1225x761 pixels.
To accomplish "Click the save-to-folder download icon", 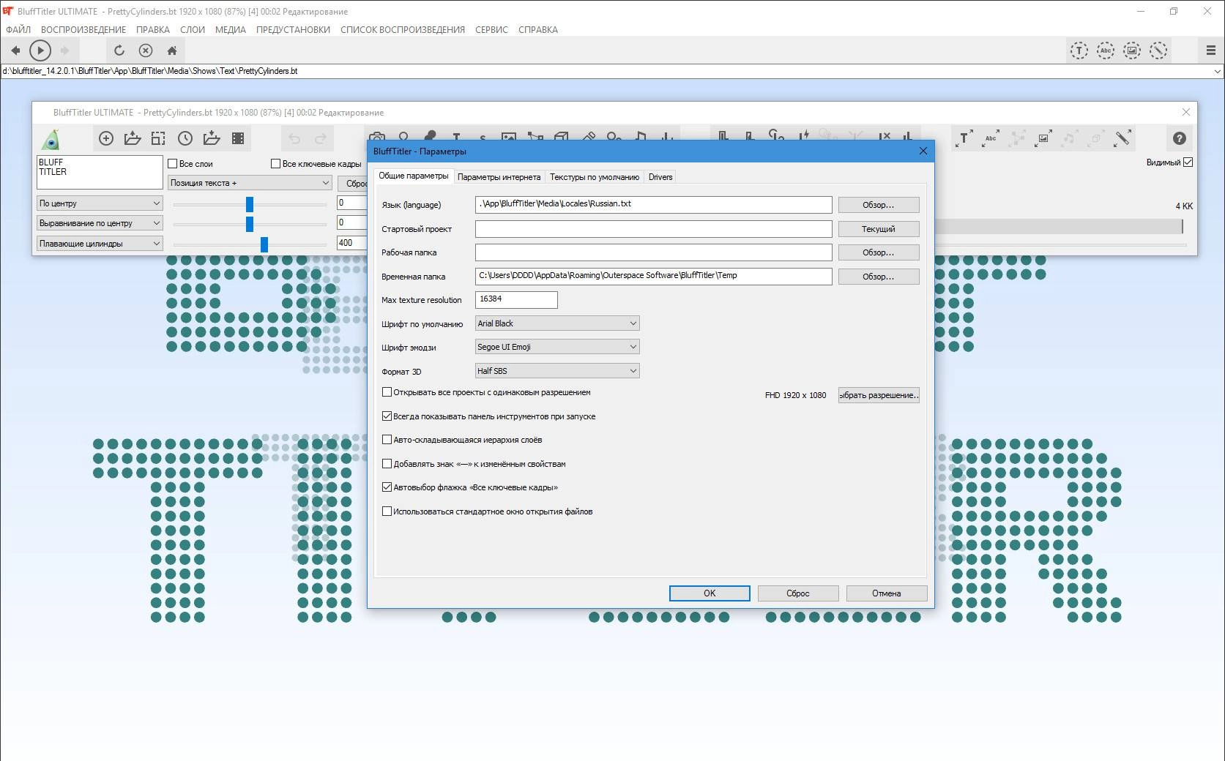I will [212, 138].
